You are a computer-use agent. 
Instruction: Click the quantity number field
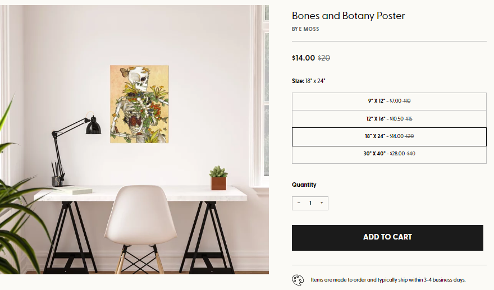(310, 203)
